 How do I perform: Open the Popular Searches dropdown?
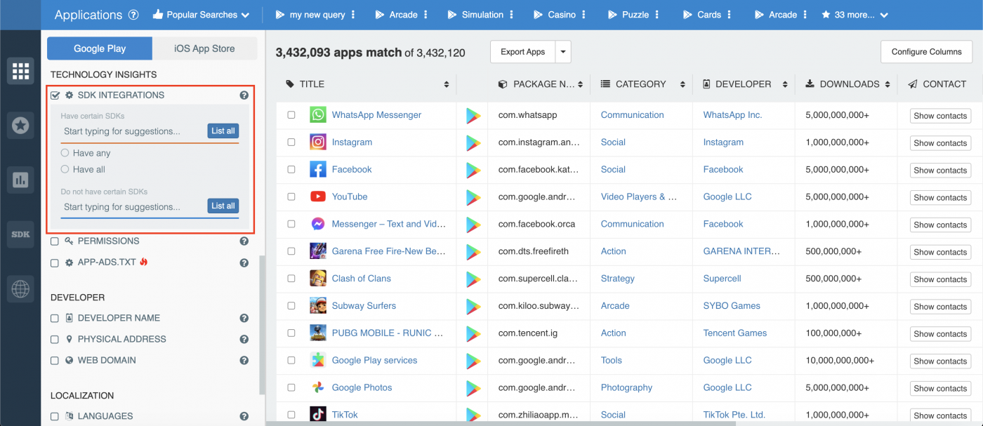click(x=201, y=15)
